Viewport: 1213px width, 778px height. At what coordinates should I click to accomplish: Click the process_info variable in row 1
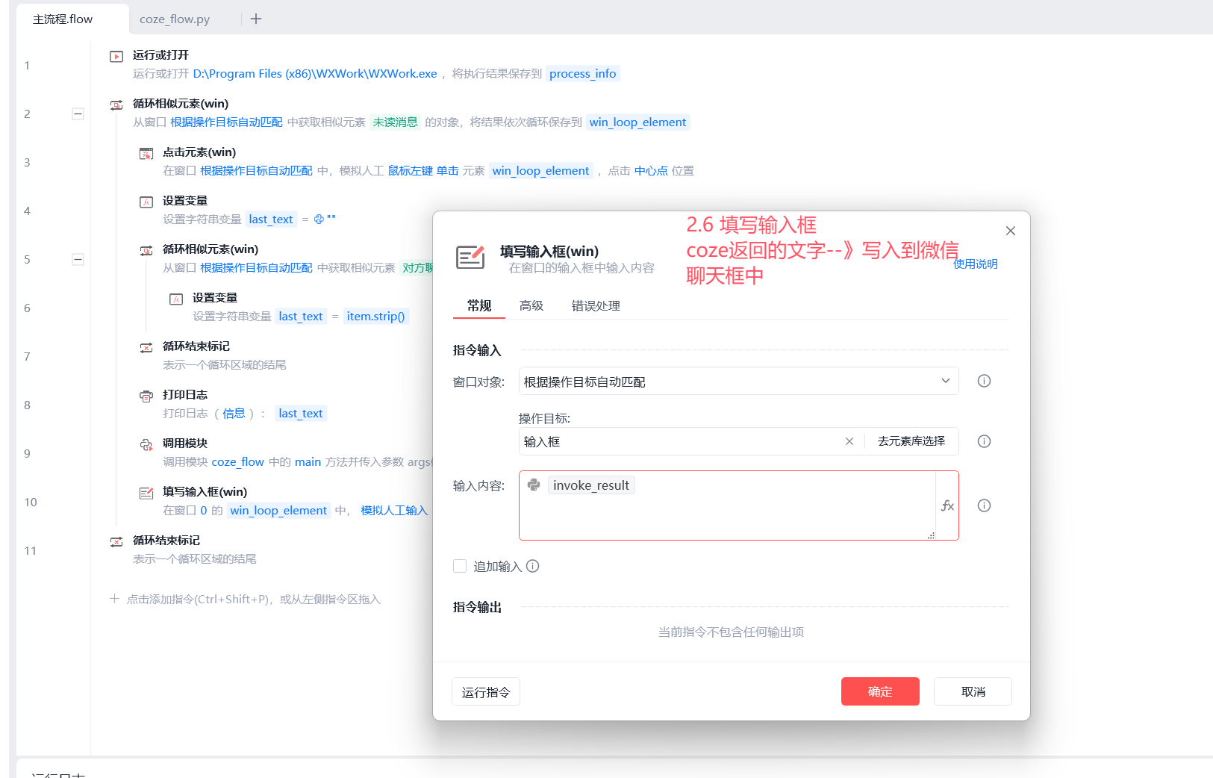(583, 73)
